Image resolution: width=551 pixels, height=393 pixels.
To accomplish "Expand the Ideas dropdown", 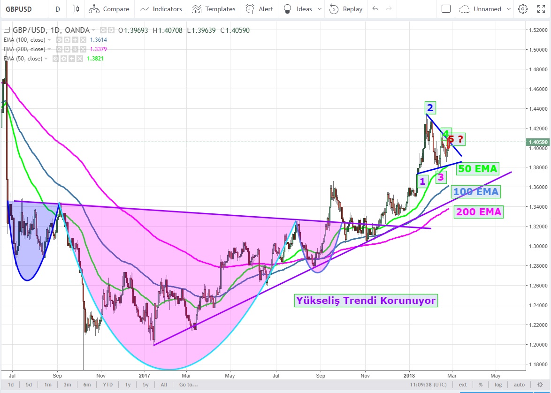I will [320, 9].
